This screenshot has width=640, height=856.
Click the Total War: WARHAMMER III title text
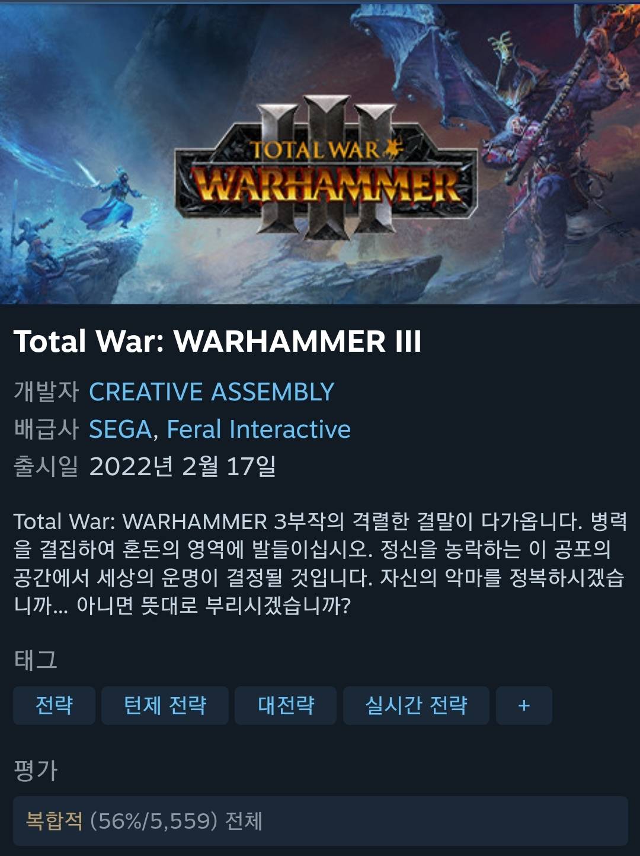[x=217, y=341]
